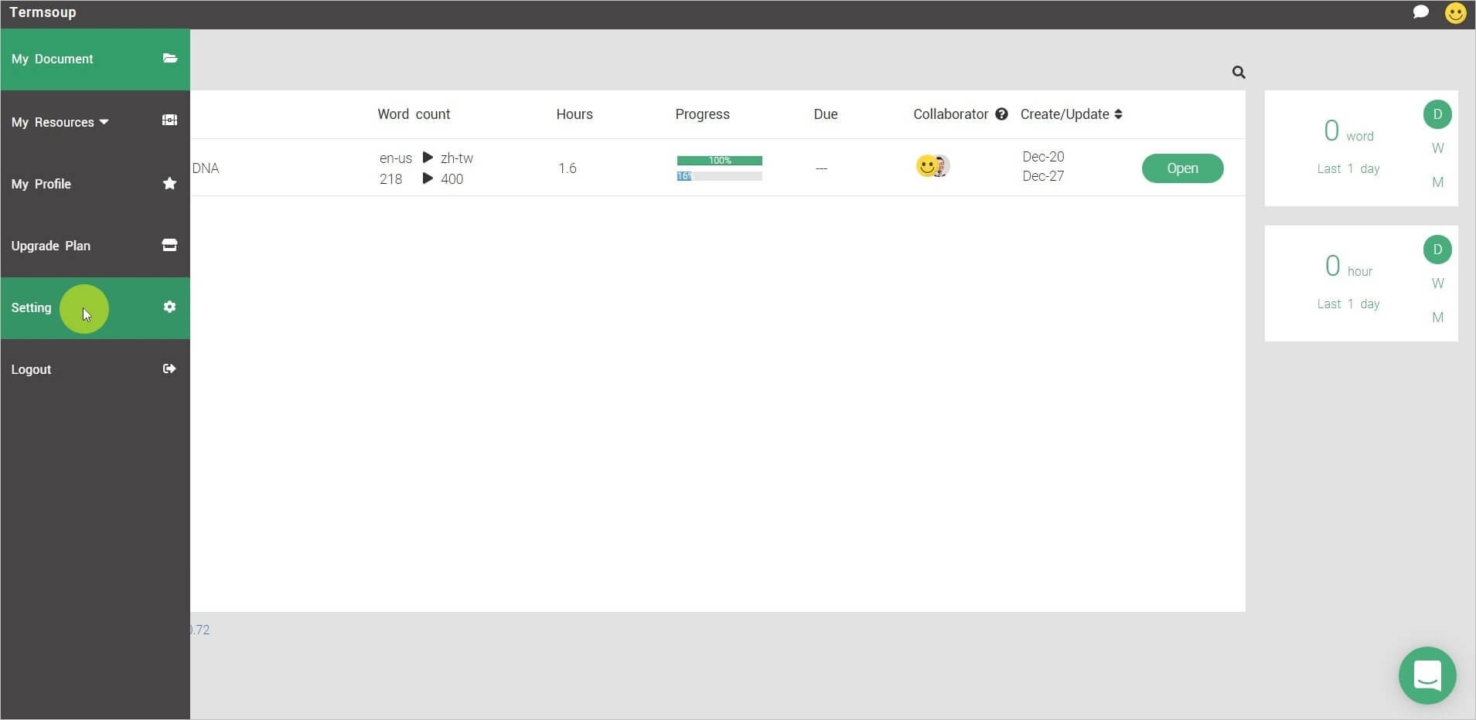Click the Hours column header
This screenshot has height=720, width=1476.
pyautogui.click(x=574, y=114)
